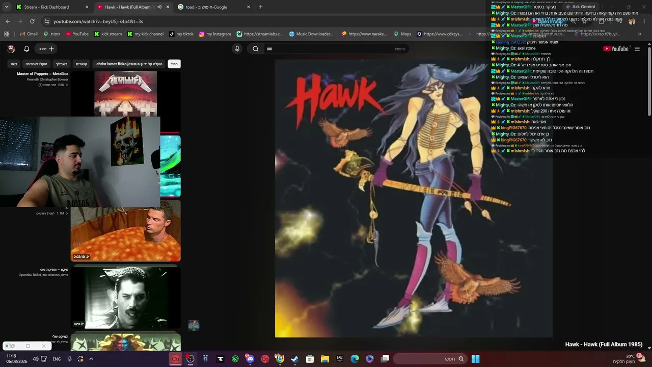Switch to the Stream - Kick Dashboard tab
Screen dimensions: 652x367
click(51, 7)
